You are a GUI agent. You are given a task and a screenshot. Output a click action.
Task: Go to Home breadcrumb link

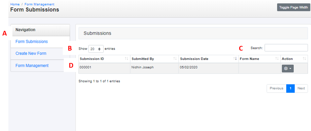[15, 4]
